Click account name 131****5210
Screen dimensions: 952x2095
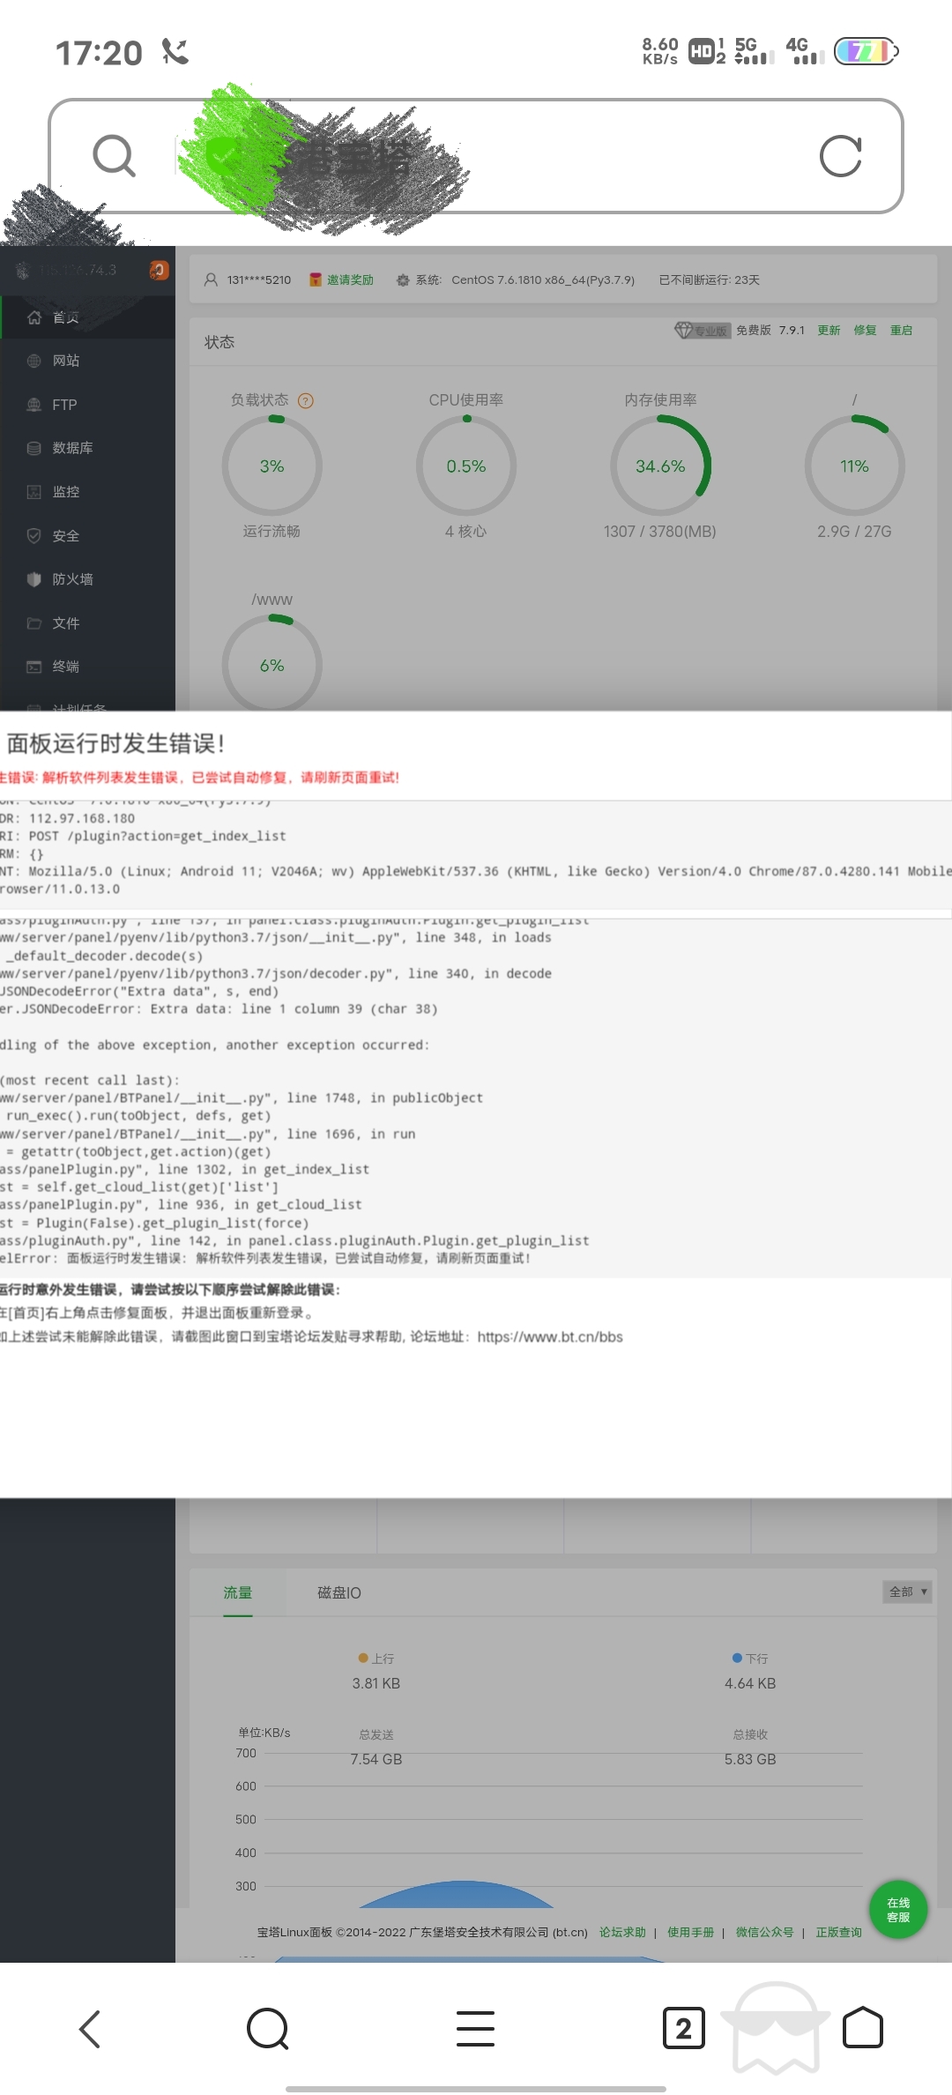258,280
